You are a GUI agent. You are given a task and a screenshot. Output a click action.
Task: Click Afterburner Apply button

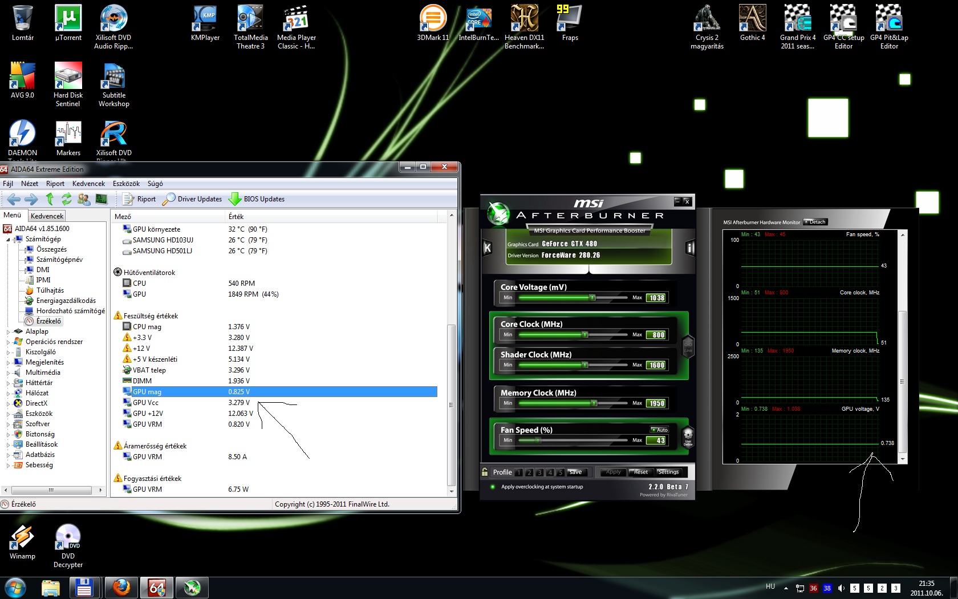click(x=613, y=472)
